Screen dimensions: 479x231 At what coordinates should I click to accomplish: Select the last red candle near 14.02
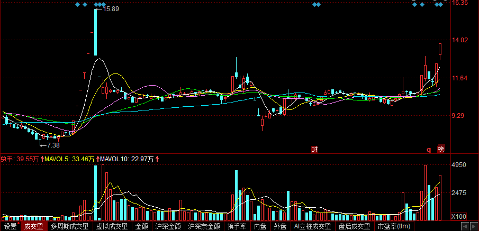click(440, 51)
